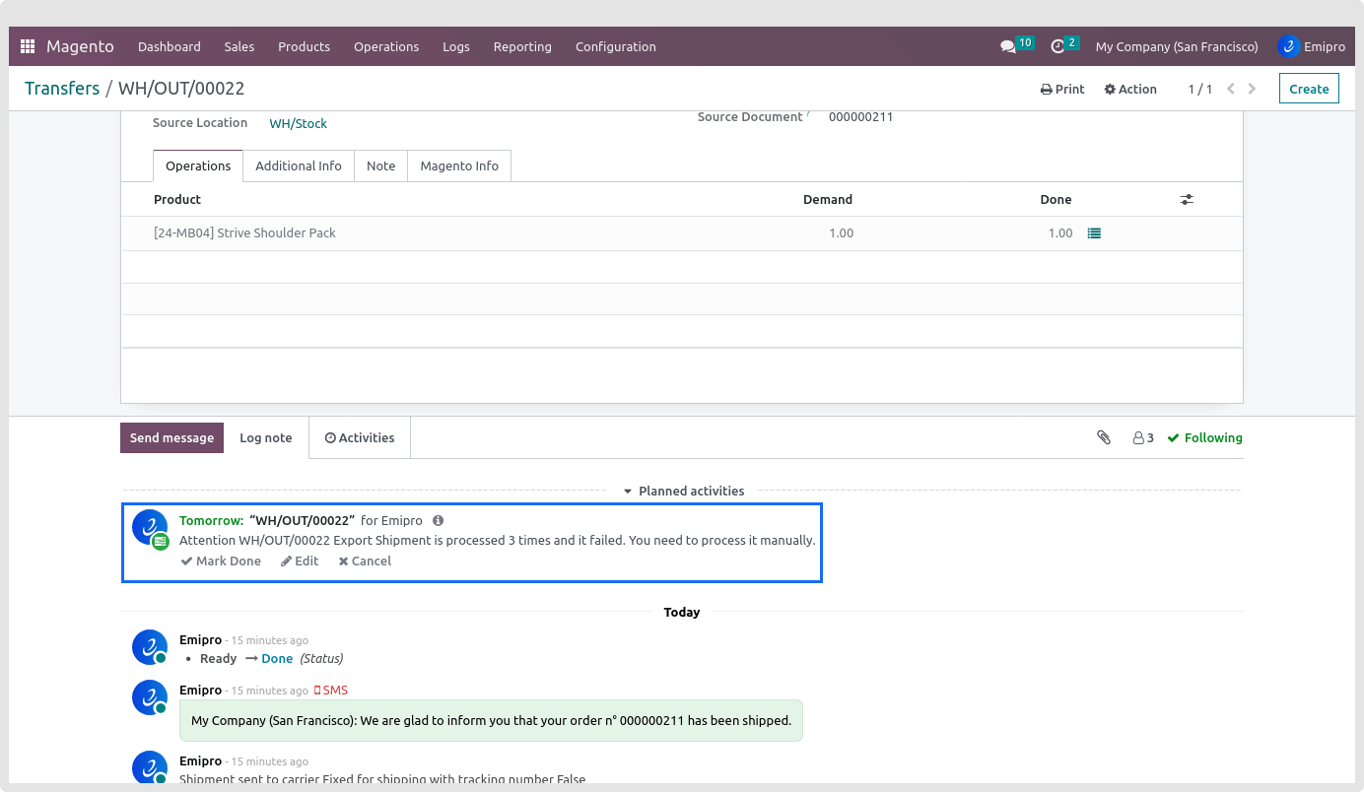Switch to the Magento Info tab
Image resolution: width=1364 pixels, height=792 pixels.
point(459,165)
